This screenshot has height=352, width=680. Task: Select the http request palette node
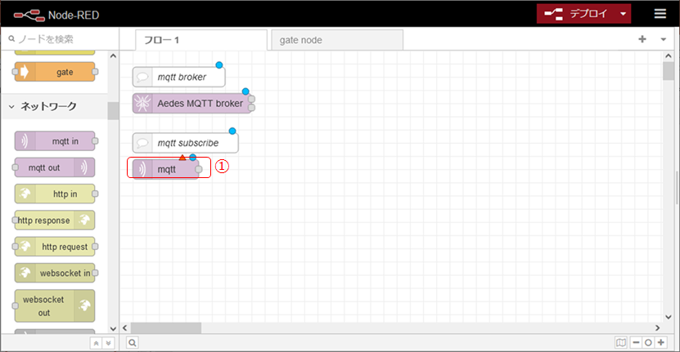point(55,247)
